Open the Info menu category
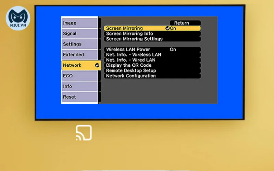Viewport: 274px width, 171px height. coord(80,87)
